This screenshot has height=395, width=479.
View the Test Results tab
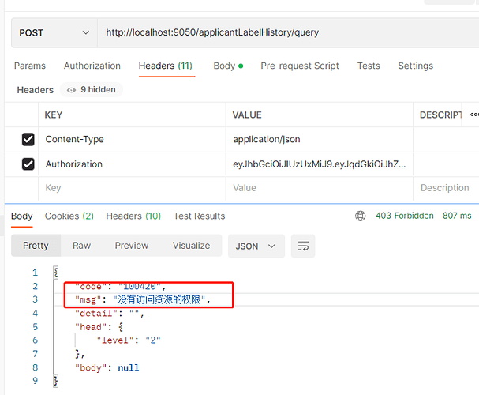[x=199, y=216]
